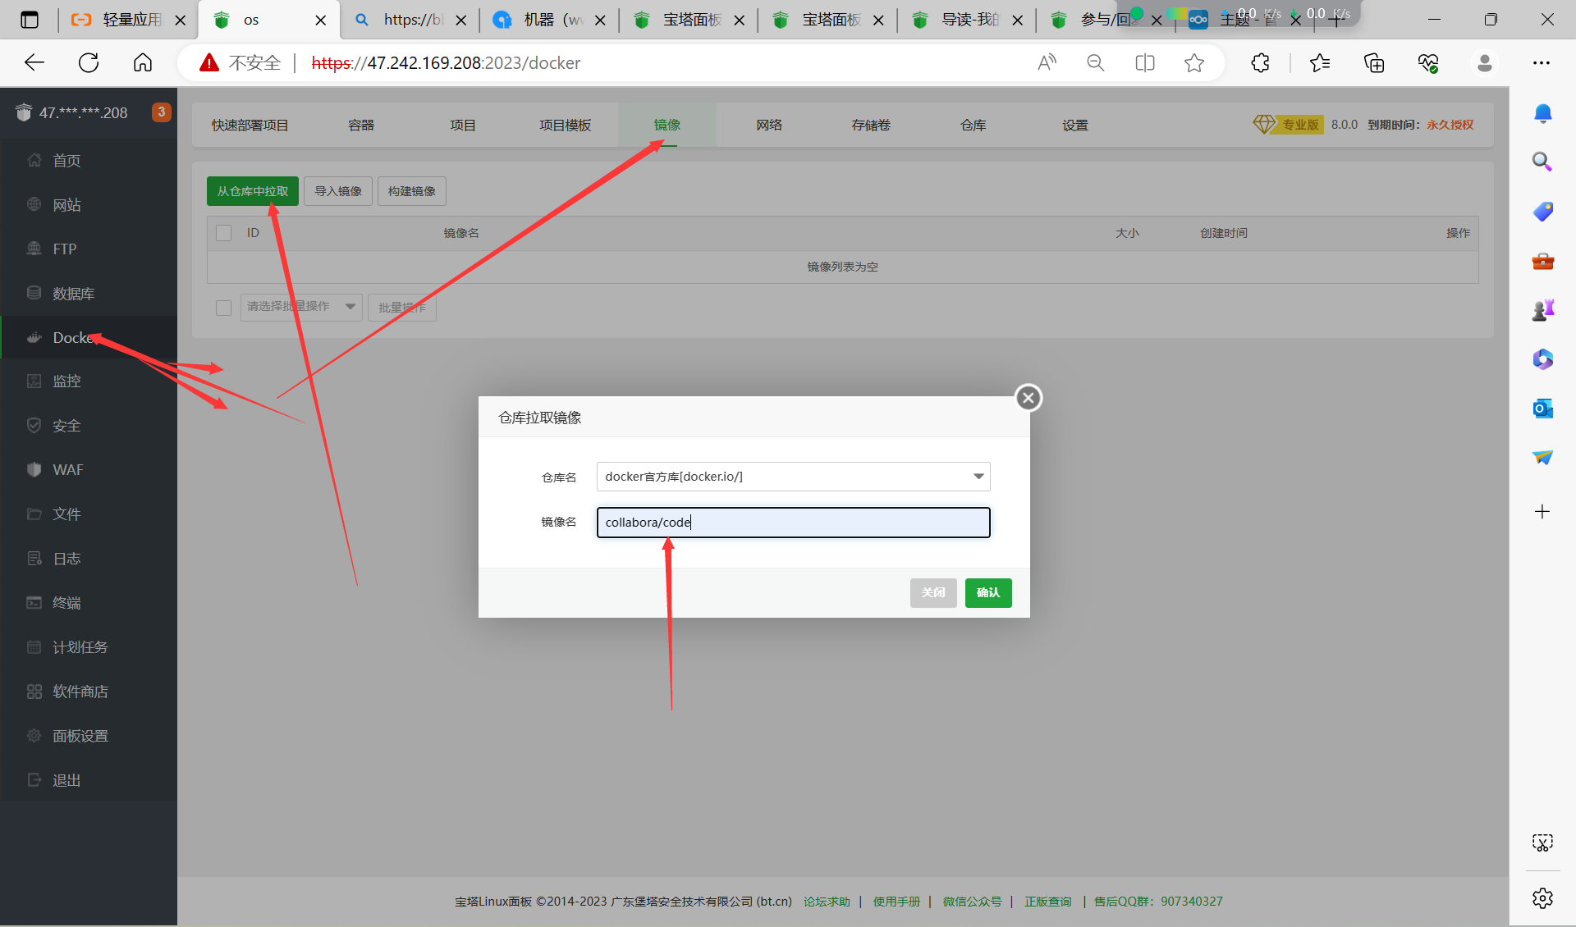
Task: Click the 专业版 diamond badge
Action: pyautogui.click(x=1288, y=125)
